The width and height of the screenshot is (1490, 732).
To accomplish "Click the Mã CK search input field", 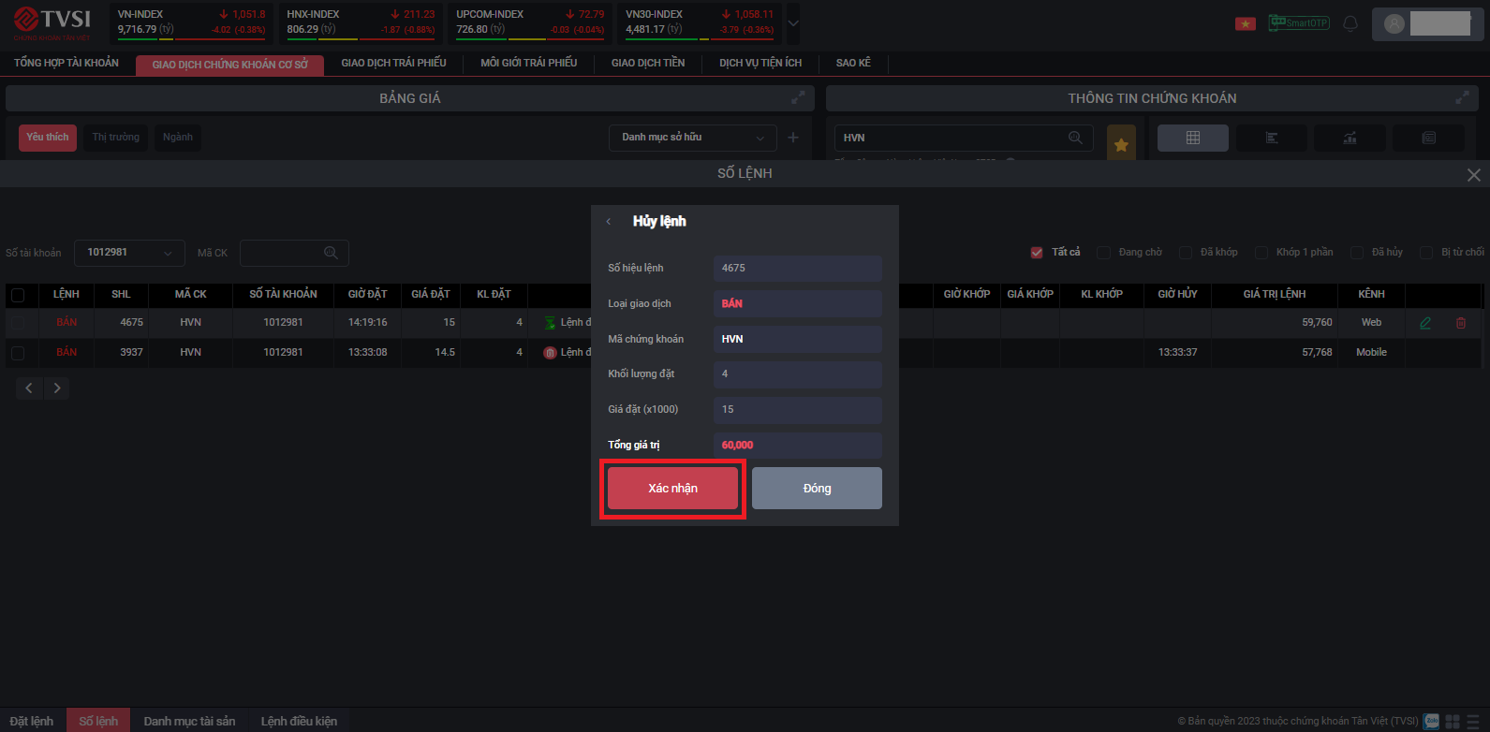I will (x=284, y=253).
